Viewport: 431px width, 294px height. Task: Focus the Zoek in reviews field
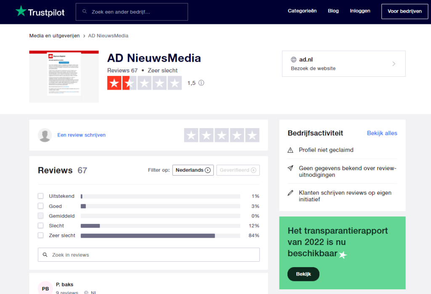[x=149, y=255]
